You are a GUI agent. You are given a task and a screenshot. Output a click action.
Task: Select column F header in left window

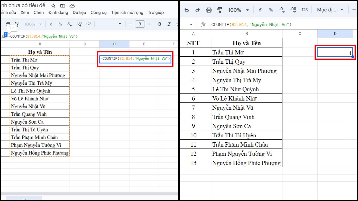click(169, 44)
